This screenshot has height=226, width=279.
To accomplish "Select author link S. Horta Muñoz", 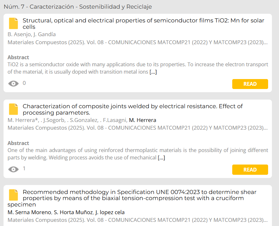I will [73, 212].
